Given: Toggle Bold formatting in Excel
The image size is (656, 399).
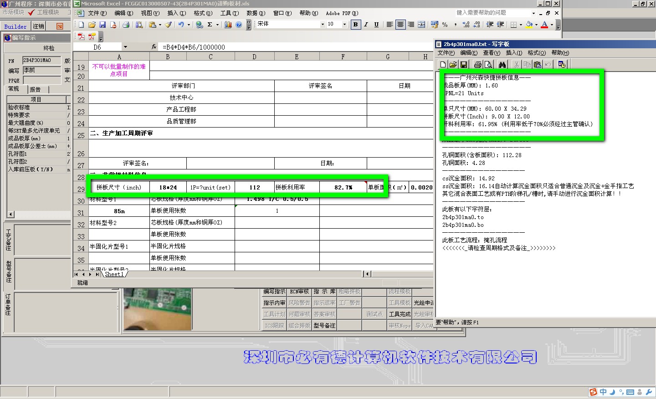Looking at the screenshot, I should pos(355,25).
